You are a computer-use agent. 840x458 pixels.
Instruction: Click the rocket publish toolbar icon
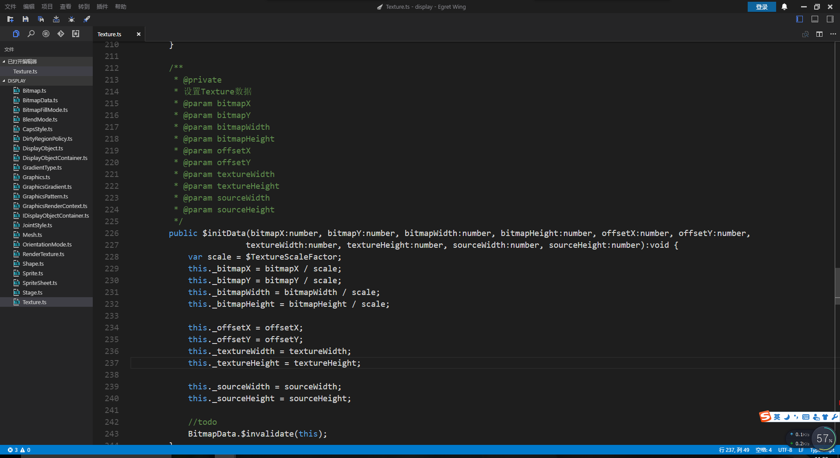87,19
